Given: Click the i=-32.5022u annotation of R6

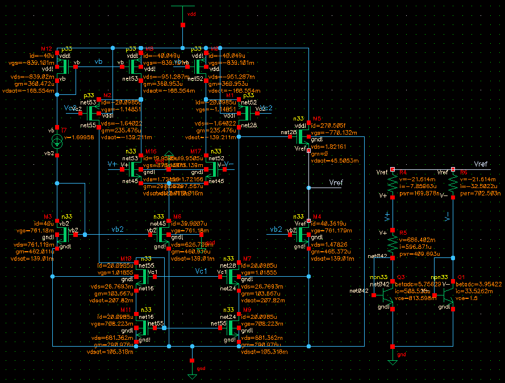Looking at the screenshot, I should coord(479,186).
